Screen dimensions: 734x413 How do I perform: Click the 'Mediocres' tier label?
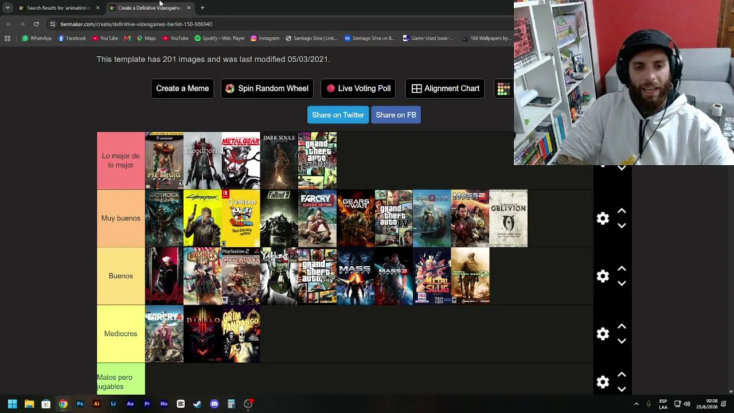click(120, 334)
